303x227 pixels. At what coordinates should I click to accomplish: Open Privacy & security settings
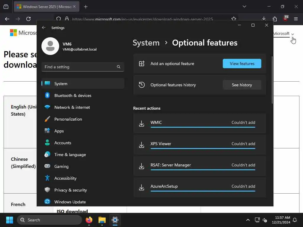(83, 190)
